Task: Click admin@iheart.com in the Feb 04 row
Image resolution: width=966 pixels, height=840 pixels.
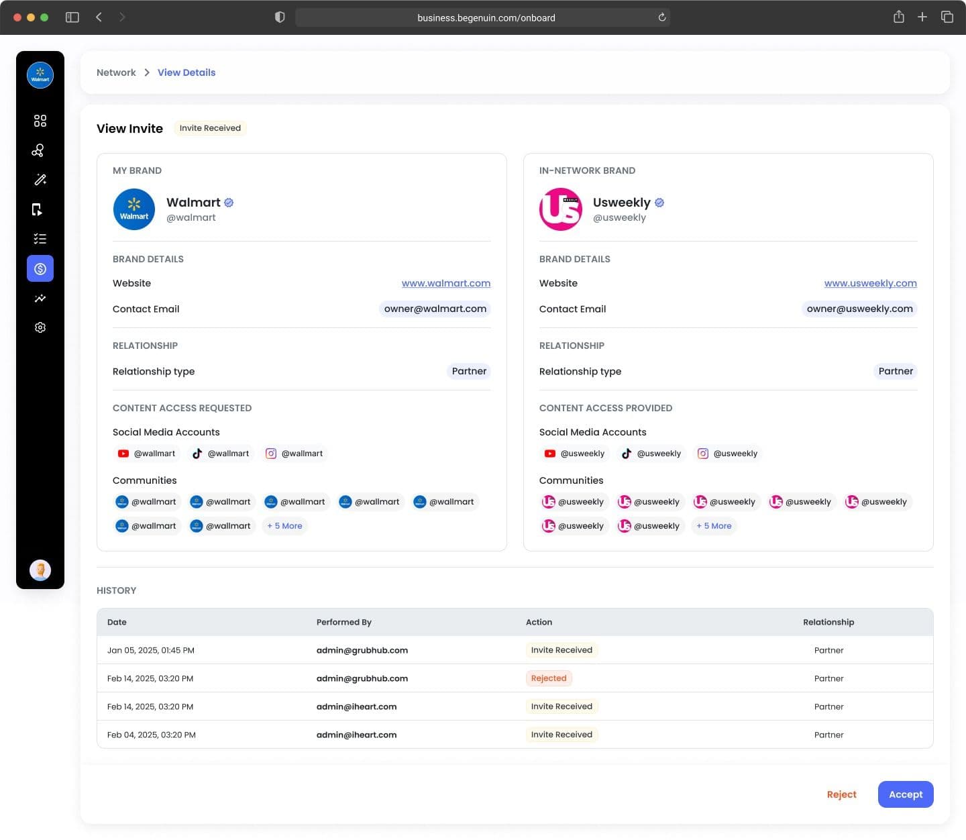Action: (356, 735)
